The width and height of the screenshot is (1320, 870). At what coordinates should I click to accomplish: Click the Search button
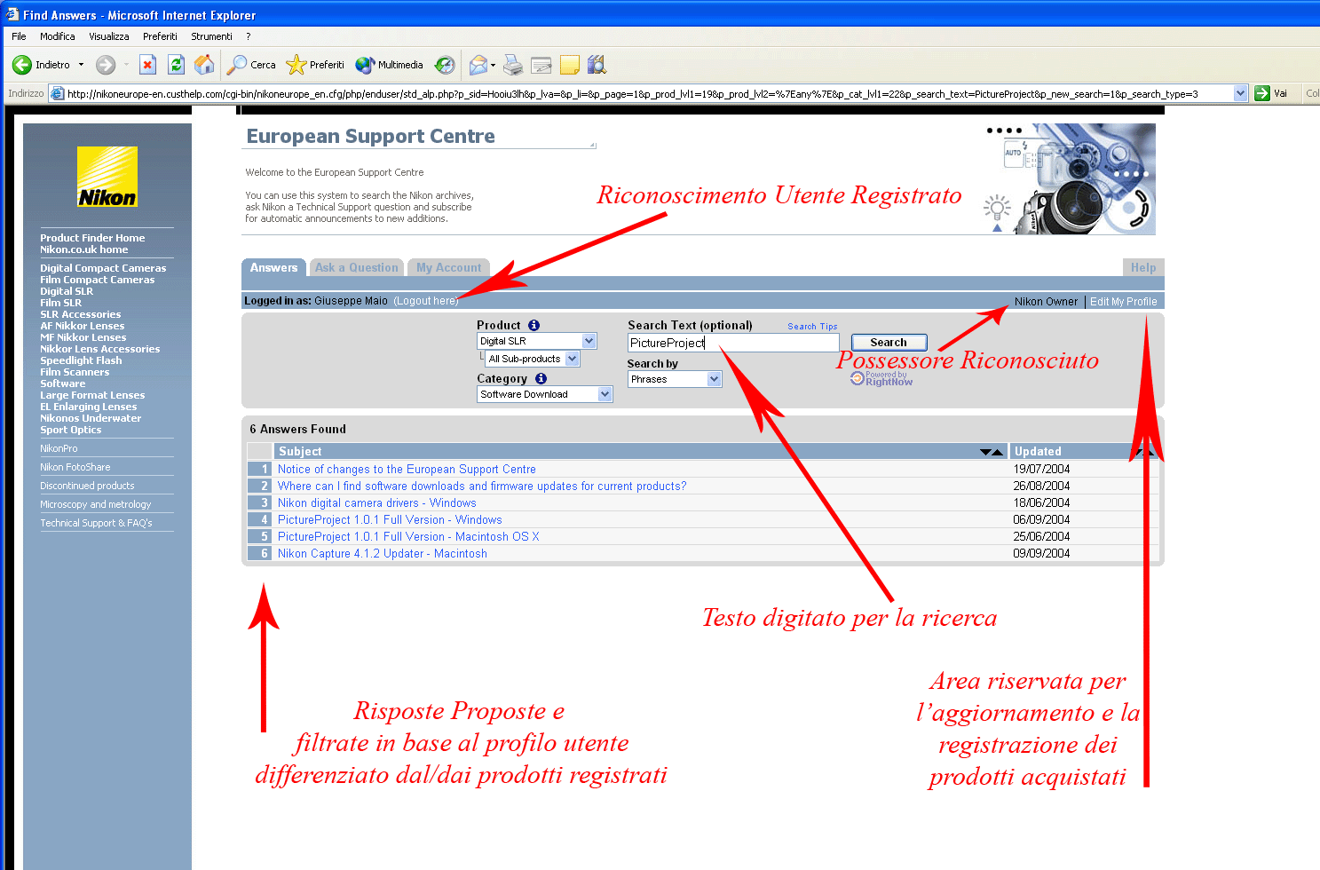[889, 343]
